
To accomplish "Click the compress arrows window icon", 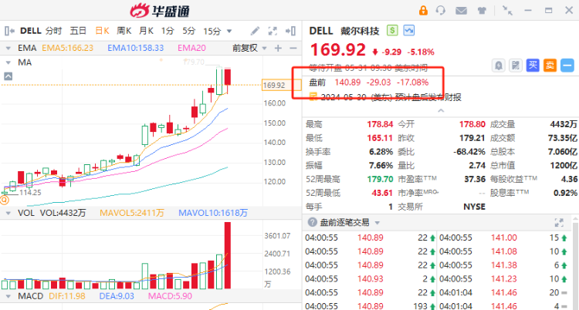I will [x=507, y=10].
